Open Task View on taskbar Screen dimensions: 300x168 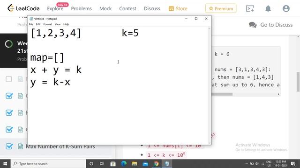102,164
